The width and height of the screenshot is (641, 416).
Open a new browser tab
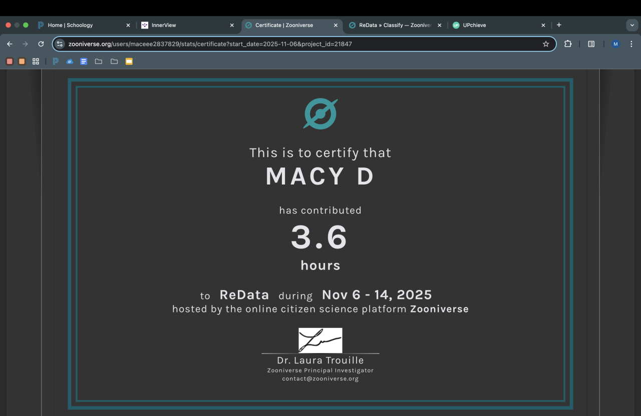coord(559,25)
